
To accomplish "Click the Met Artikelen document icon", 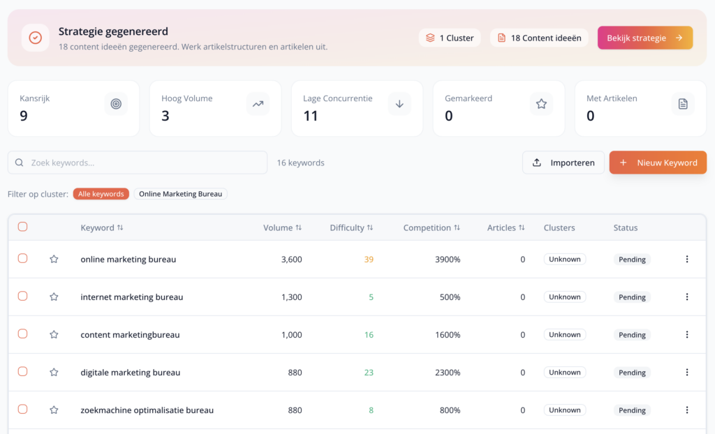I will click(x=683, y=104).
